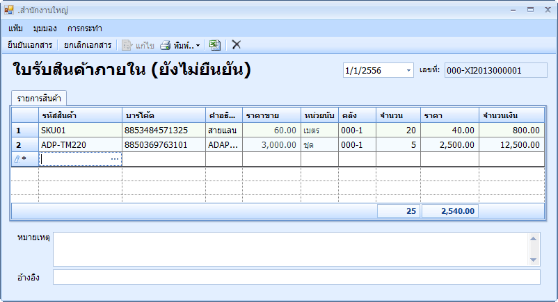The height and width of the screenshot is (302, 558).
Task: Select the SKU01 product code cell
Action: coord(80,130)
